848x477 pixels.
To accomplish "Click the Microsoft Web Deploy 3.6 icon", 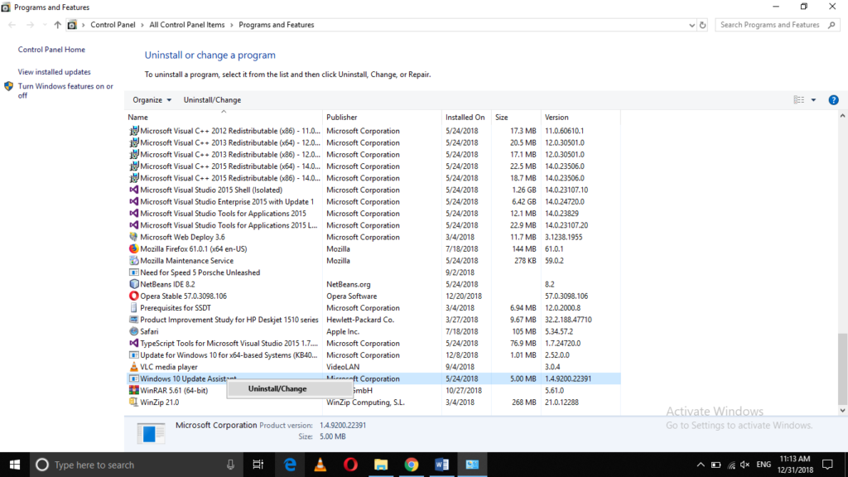I will coord(133,237).
